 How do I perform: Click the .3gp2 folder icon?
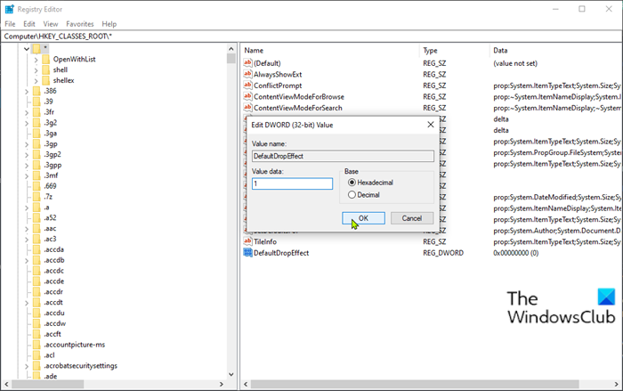36,154
